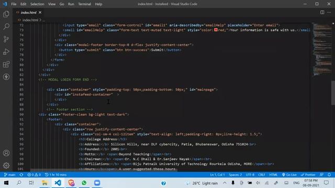Start server with Go Live
Image resolution: width=335 pixels, height=188 pixels.
pyautogui.click(x=289, y=175)
